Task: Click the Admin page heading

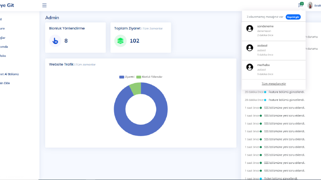Action: click(52, 17)
